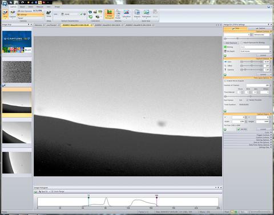This screenshot has height=215, width=274.
Task: Click the second calibration icon in top row
Action: click(x=95, y=12)
